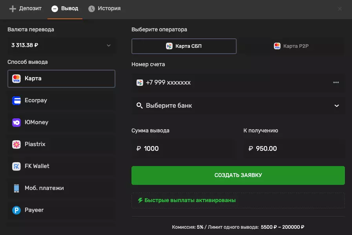Choose the Payeer wallet icon
352x235 pixels.
coord(16,210)
